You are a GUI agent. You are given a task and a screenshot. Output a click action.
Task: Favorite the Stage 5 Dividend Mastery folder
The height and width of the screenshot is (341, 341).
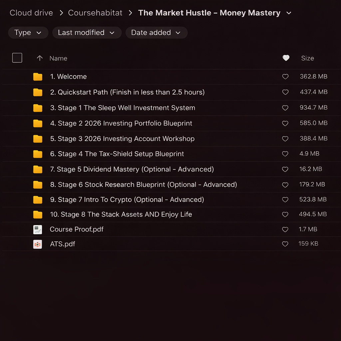click(x=285, y=170)
